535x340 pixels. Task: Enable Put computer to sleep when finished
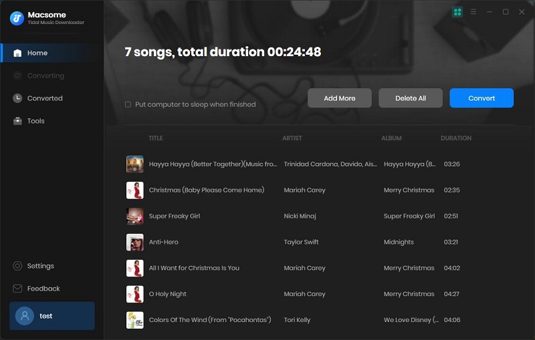point(128,104)
